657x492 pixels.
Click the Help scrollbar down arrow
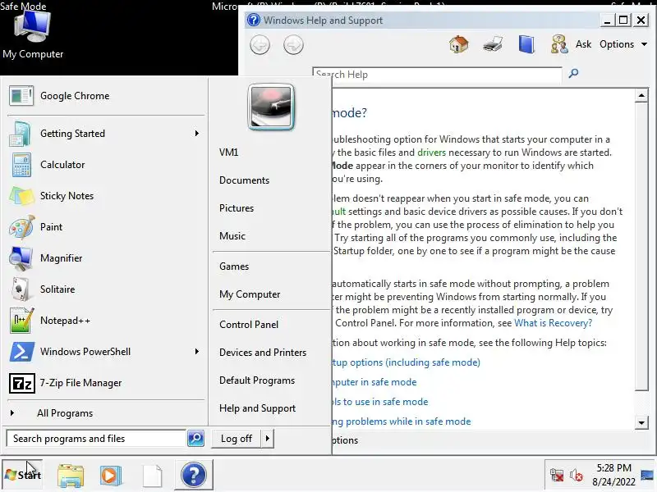[x=641, y=422]
